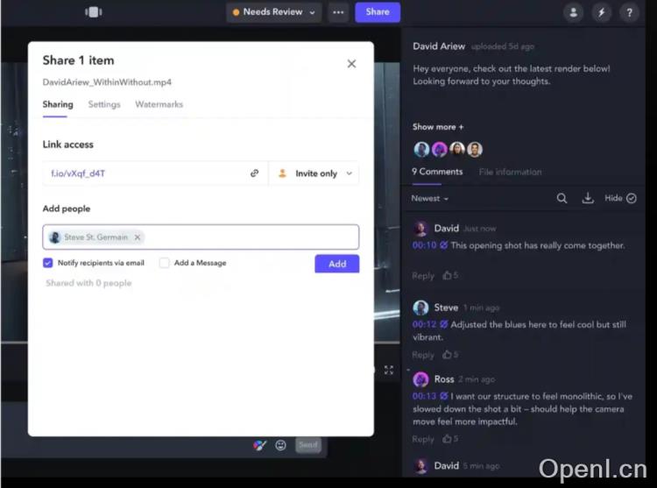Expand description with Show more
This screenshot has width=657, height=488.
(x=438, y=127)
